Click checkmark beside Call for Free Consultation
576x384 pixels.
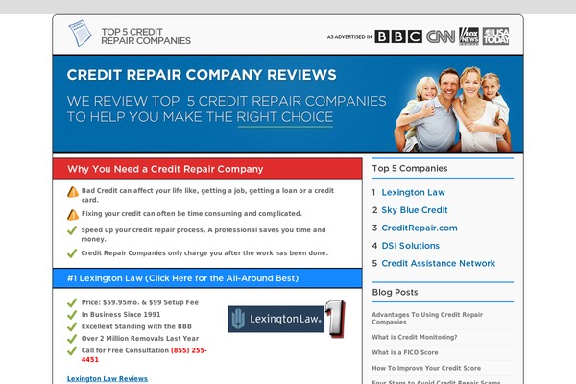click(72, 351)
